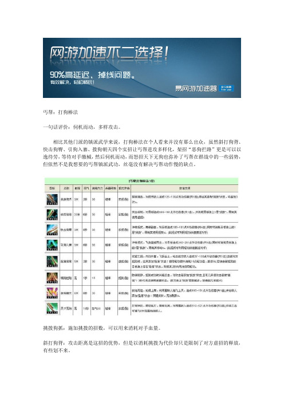Click the green table title 打狗棒法(1层)

[141, 181]
